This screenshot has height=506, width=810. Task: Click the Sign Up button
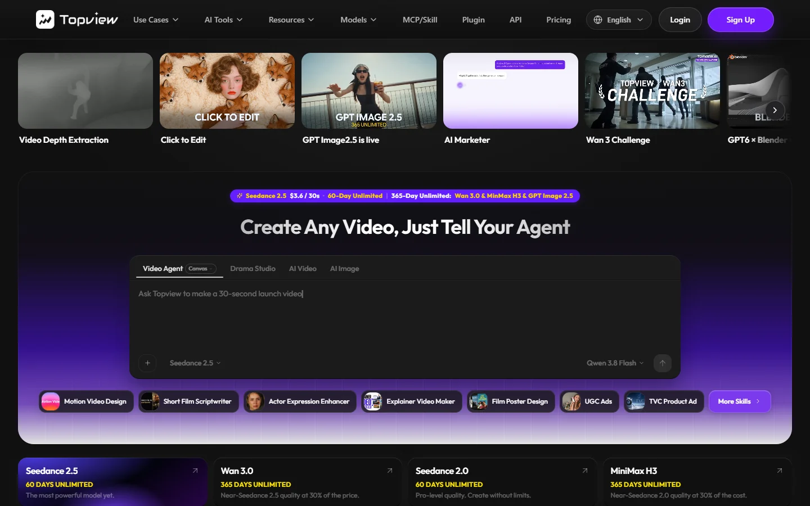tap(740, 20)
